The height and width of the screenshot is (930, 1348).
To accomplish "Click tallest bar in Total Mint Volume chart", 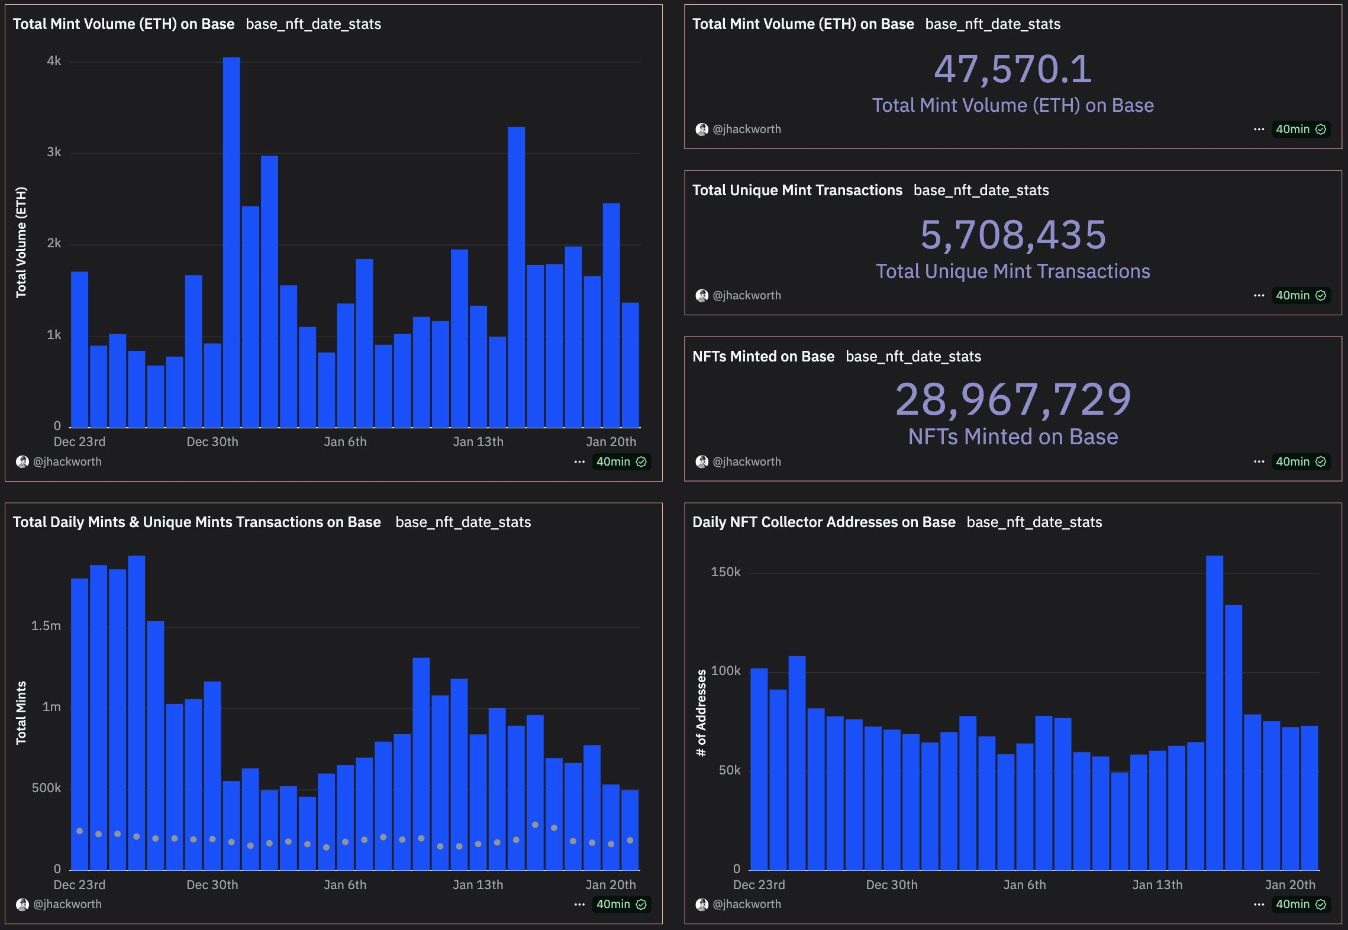I will coord(231,243).
